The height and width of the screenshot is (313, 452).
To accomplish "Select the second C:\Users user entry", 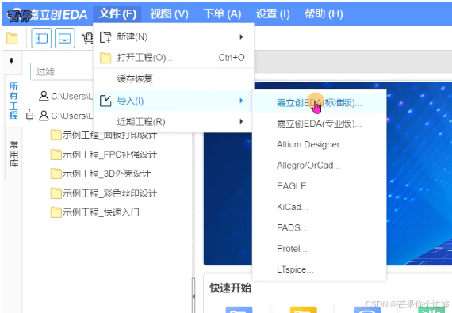I will click(71, 116).
